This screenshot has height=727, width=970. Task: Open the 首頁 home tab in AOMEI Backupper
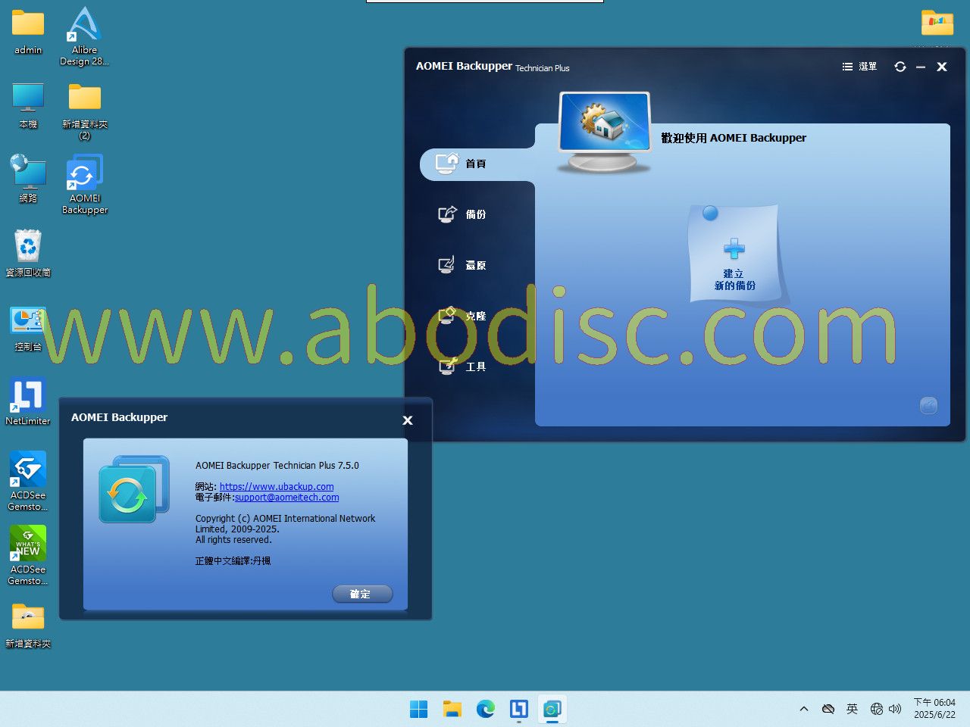pyautogui.click(x=477, y=164)
